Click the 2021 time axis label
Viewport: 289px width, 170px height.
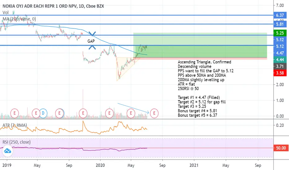tap(194, 165)
